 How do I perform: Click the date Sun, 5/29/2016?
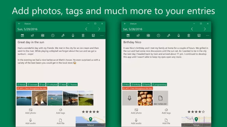click(27, 29)
